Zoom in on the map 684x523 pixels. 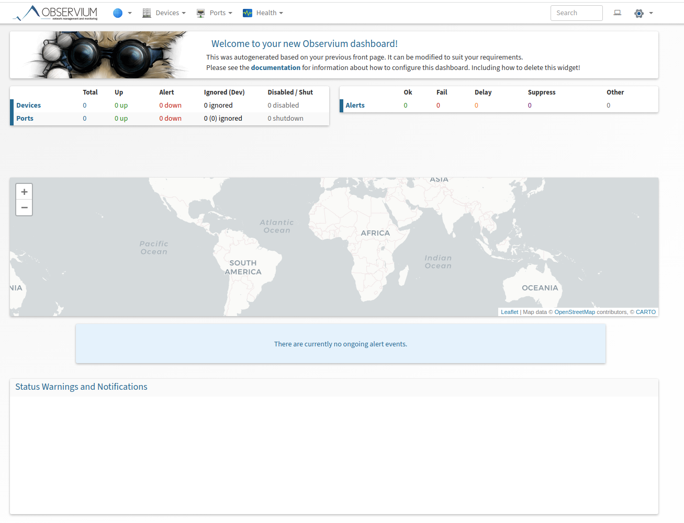point(24,192)
